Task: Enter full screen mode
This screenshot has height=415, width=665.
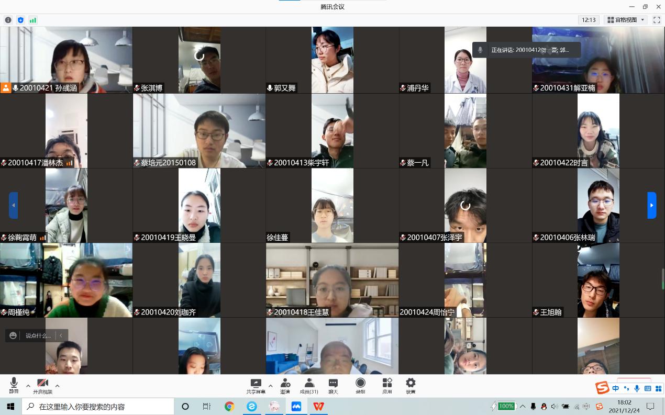Action: point(656,20)
